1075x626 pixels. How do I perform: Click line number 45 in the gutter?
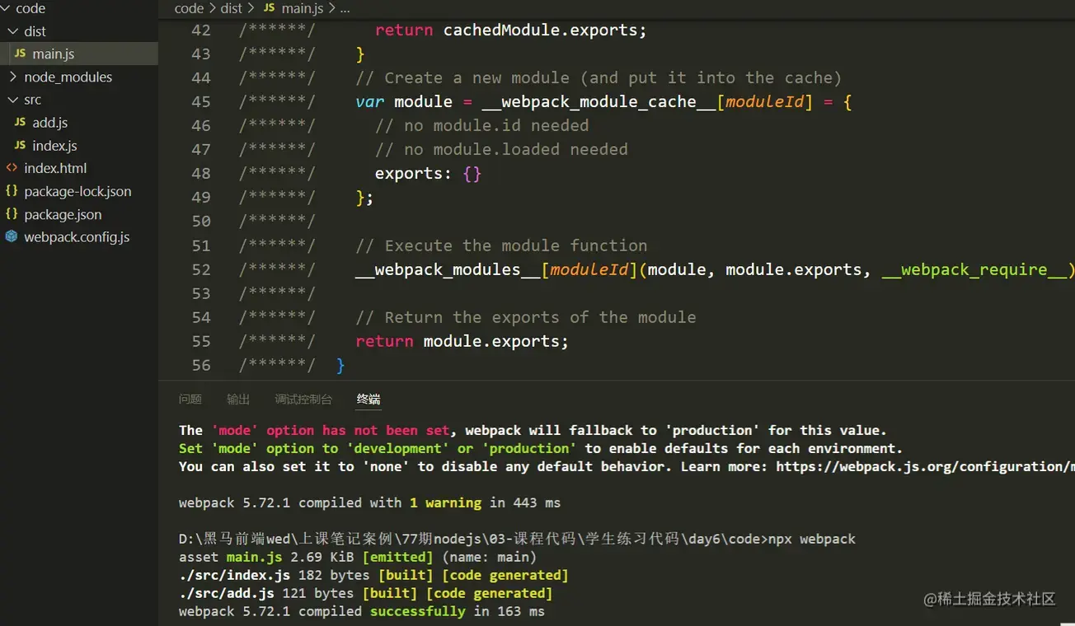201,102
